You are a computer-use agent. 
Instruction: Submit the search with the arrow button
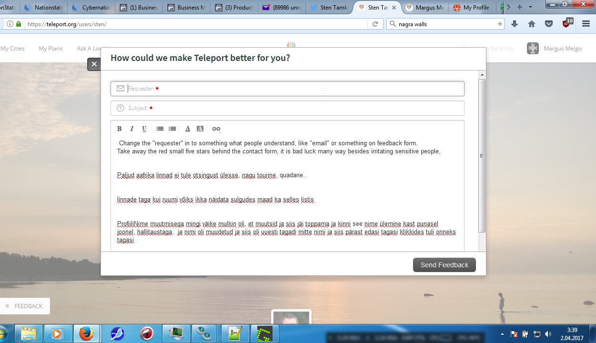click(499, 24)
